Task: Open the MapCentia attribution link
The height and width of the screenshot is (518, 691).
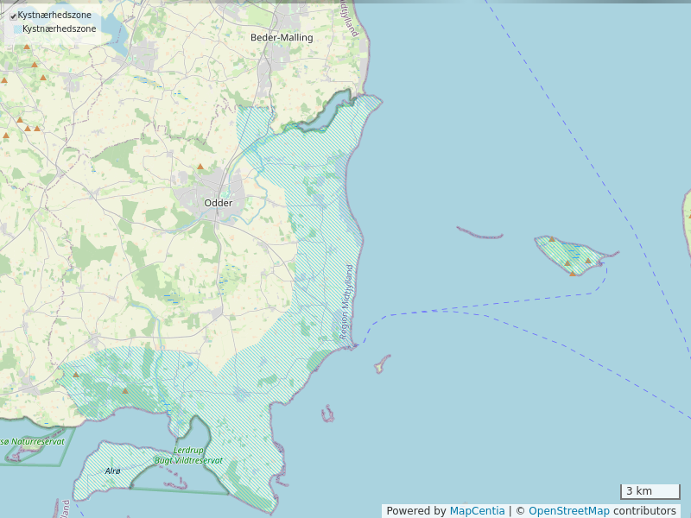Action: pos(477,511)
